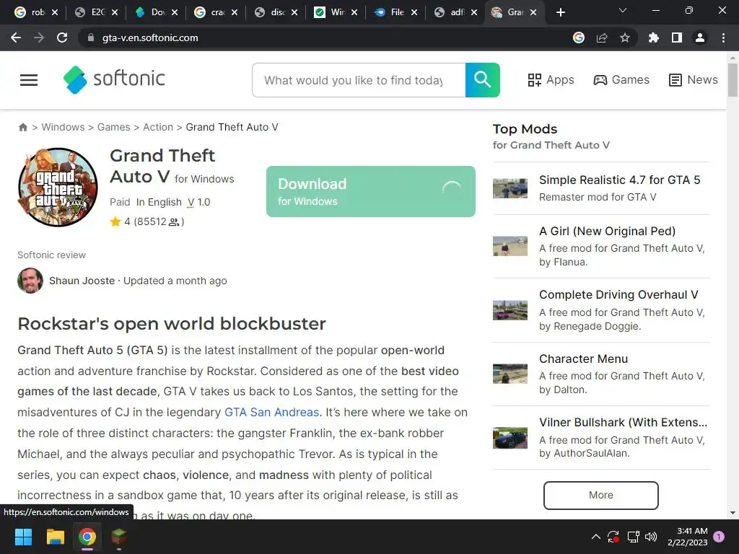Open Vilner Bullshark mod entry
This screenshot has width=739, height=554.
[x=623, y=423]
